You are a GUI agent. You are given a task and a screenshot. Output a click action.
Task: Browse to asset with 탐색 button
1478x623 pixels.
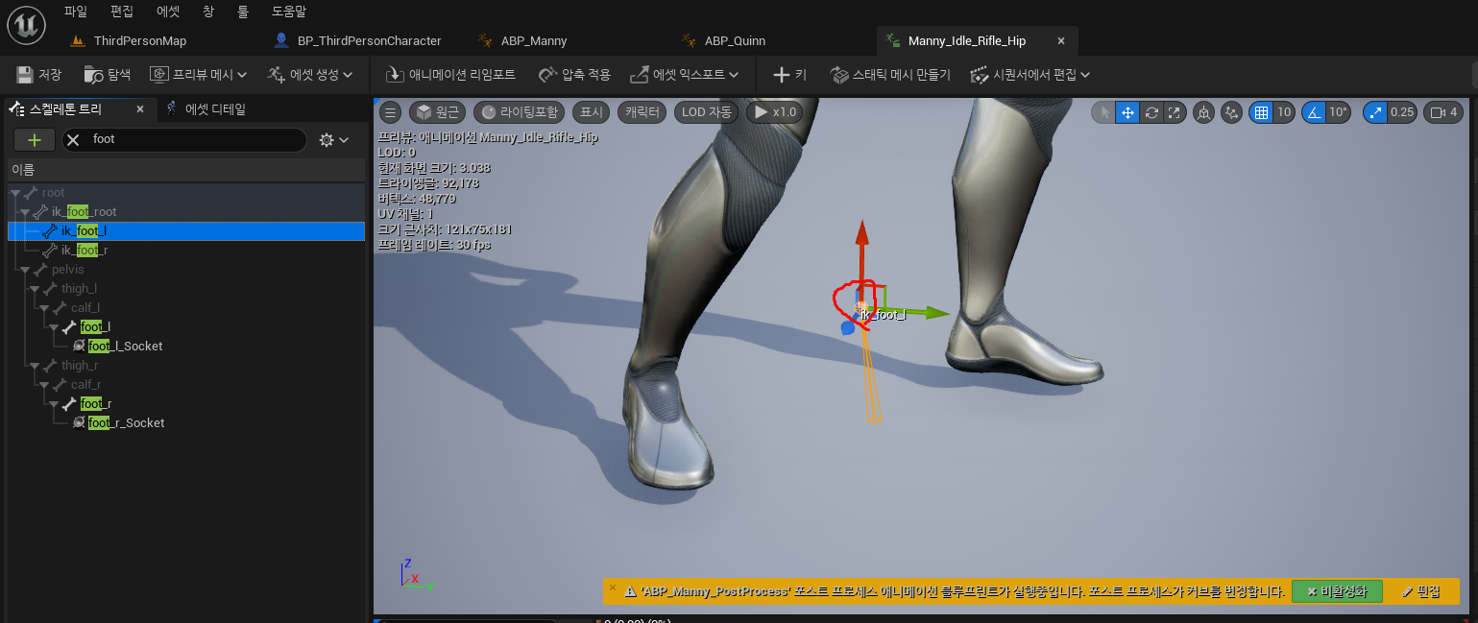point(108,74)
